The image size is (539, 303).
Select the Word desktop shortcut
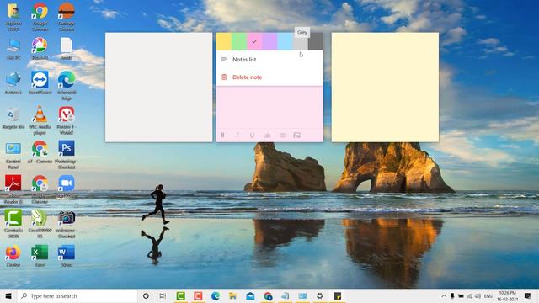pos(67,256)
